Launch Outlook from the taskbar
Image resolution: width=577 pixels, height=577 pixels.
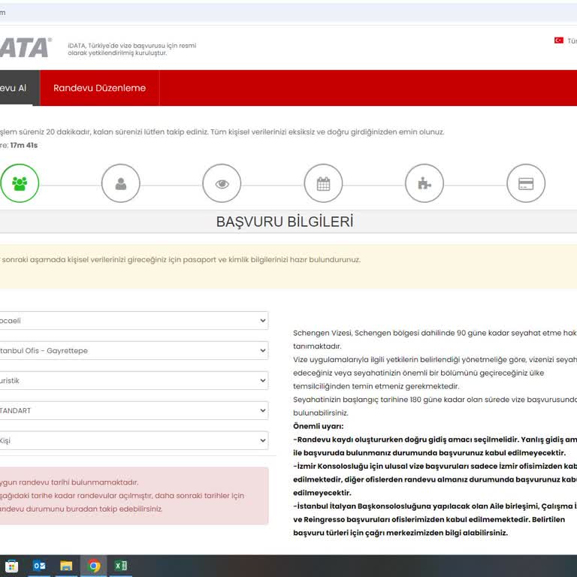(x=39, y=566)
